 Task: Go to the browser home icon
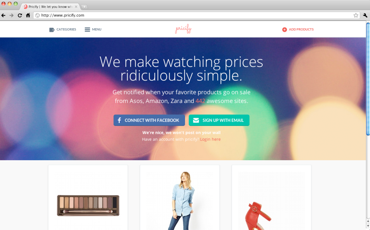[28, 15]
